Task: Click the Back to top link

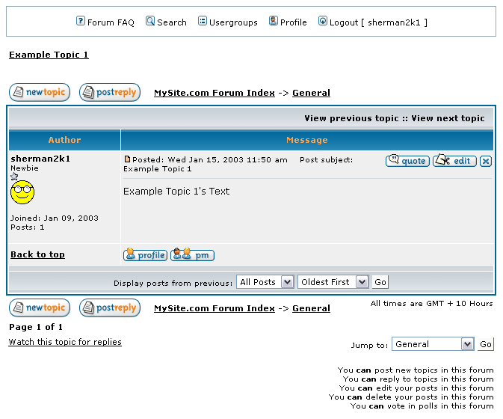Action: 37,254
